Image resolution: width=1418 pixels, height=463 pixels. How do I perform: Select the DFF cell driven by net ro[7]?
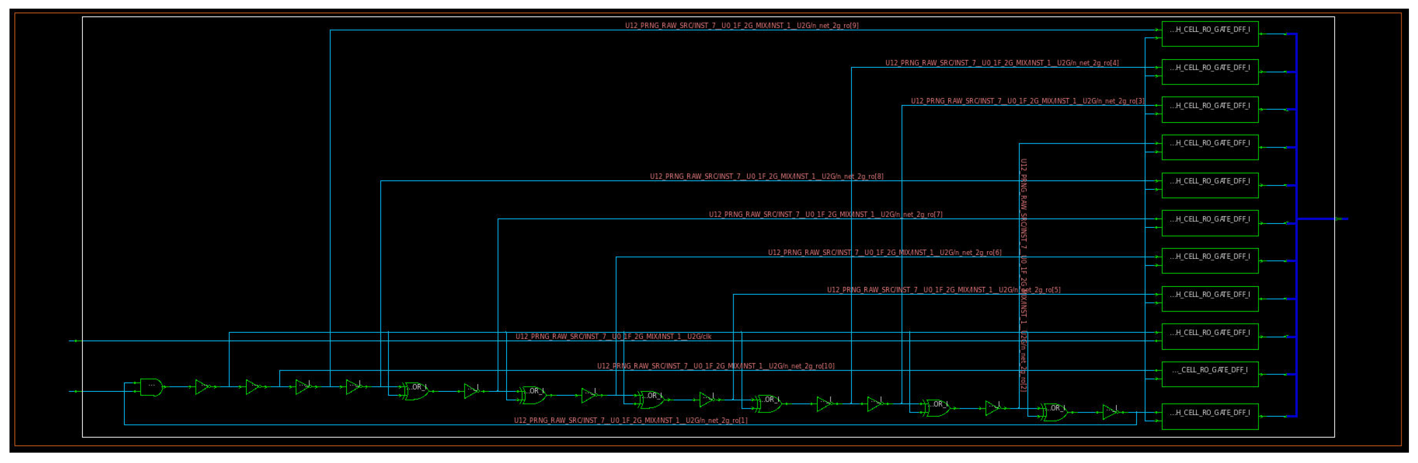1210,223
